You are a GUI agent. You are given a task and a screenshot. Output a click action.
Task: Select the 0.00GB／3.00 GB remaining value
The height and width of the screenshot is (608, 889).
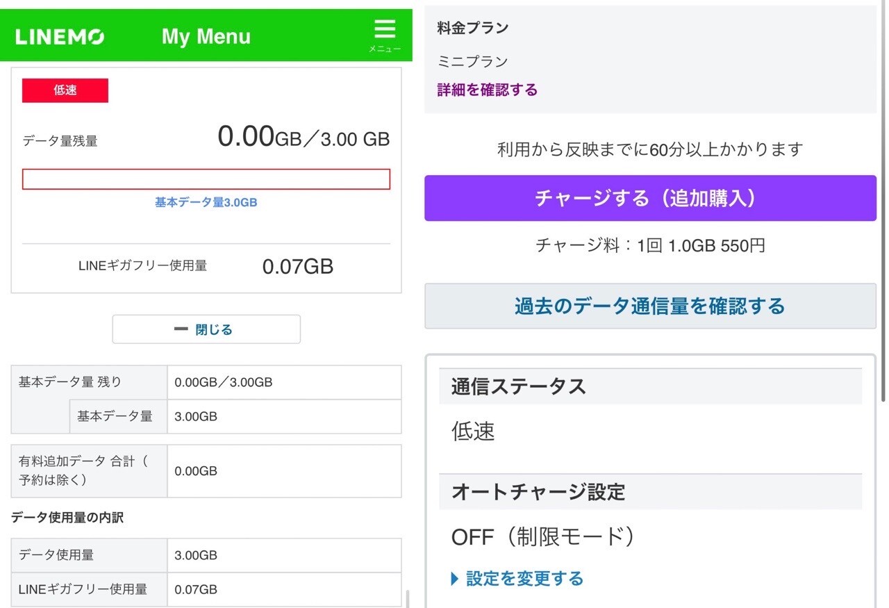pyautogui.click(x=304, y=137)
